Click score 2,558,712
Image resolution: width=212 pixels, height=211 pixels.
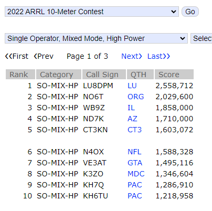(174, 86)
